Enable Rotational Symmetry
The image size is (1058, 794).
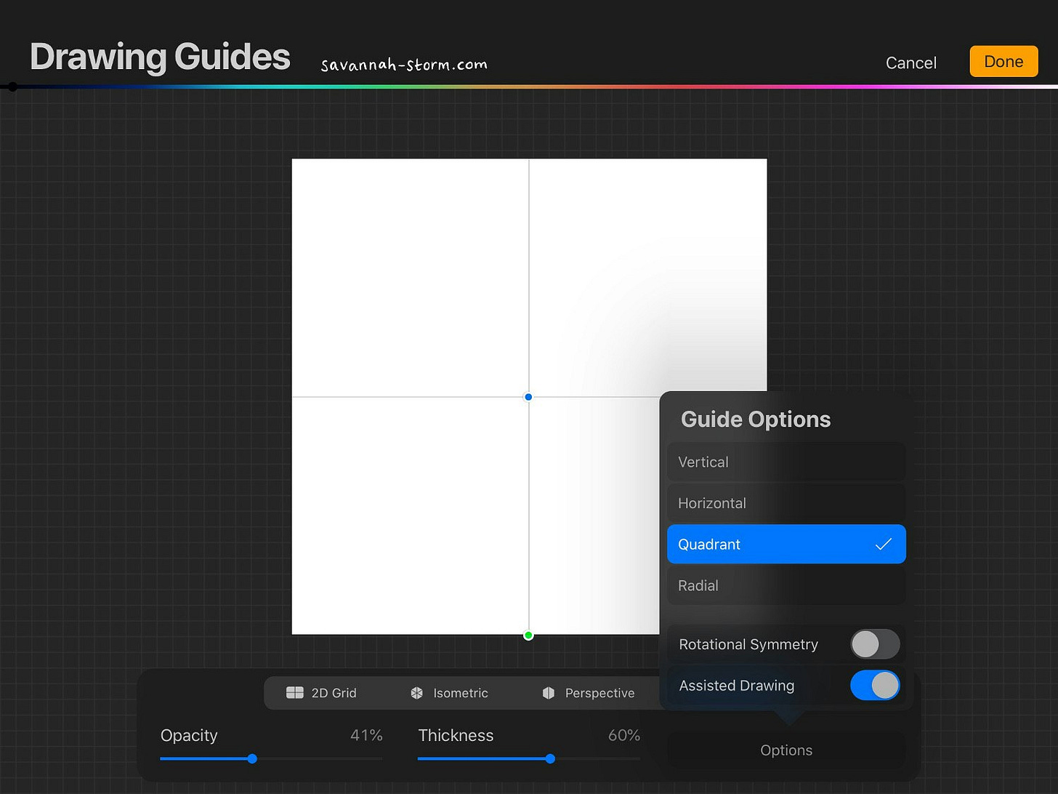[875, 644]
